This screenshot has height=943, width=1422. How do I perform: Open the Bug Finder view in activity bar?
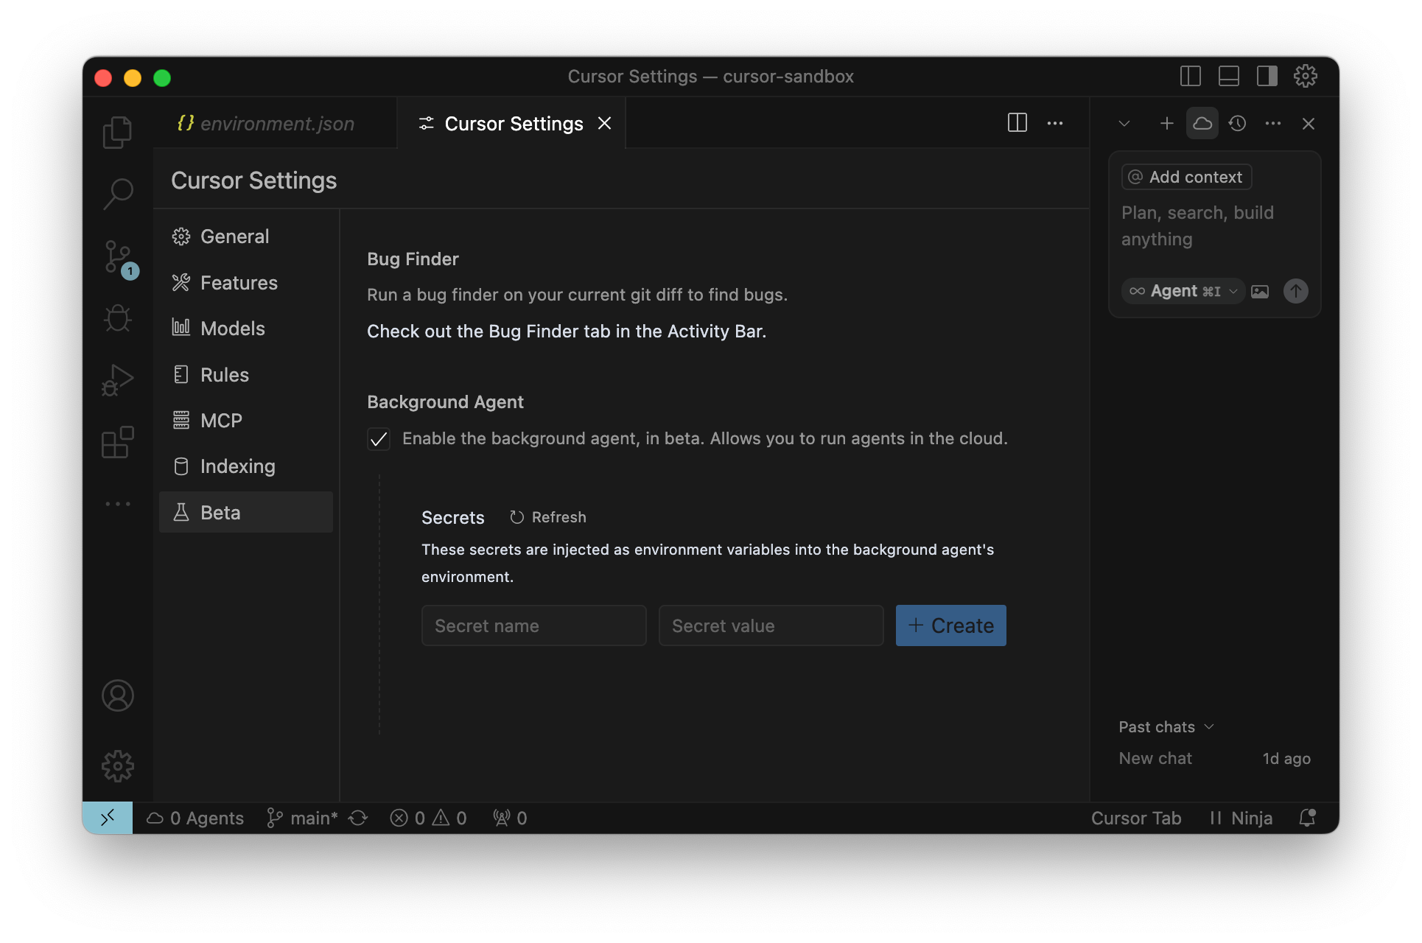pos(117,318)
